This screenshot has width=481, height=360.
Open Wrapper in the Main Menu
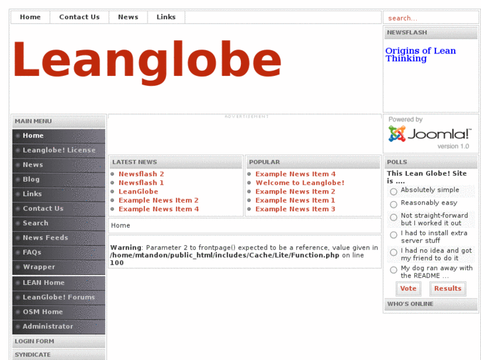coord(59,267)
